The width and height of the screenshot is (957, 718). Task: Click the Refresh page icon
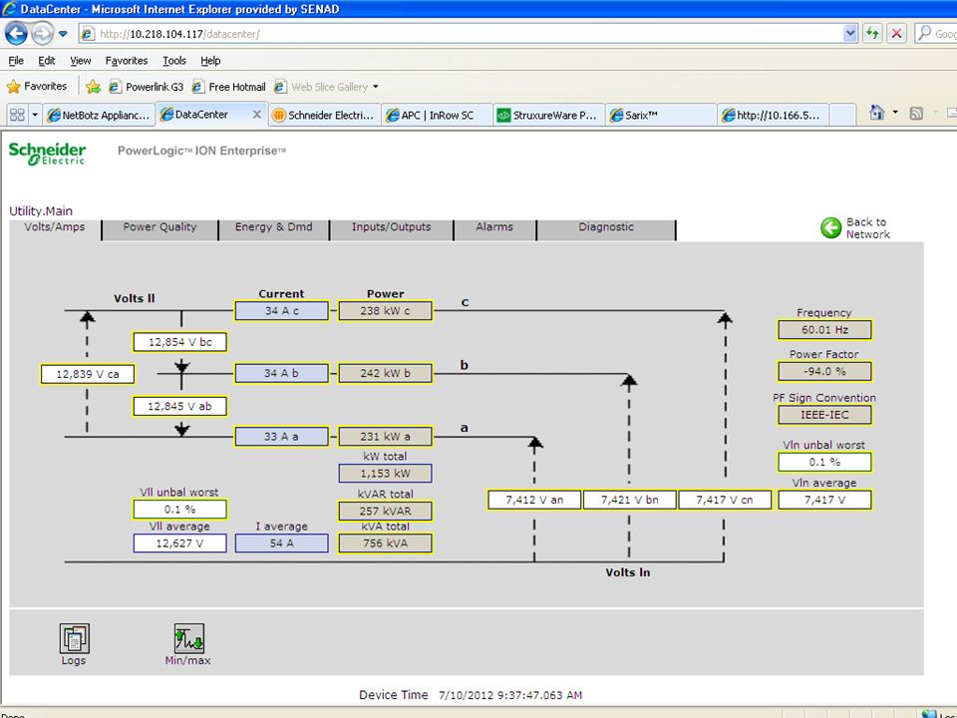pos(872,34)
